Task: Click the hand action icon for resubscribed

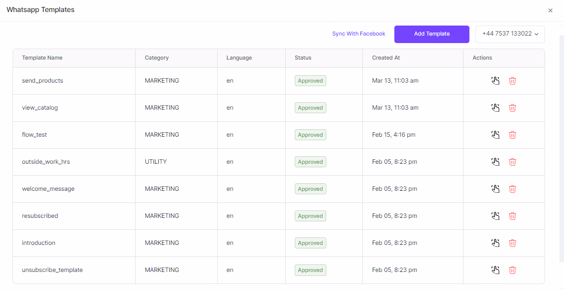Action: 495,216
